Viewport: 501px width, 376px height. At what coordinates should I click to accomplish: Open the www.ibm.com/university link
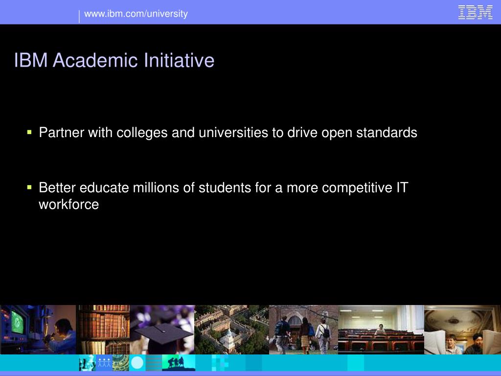pos(136,14)
